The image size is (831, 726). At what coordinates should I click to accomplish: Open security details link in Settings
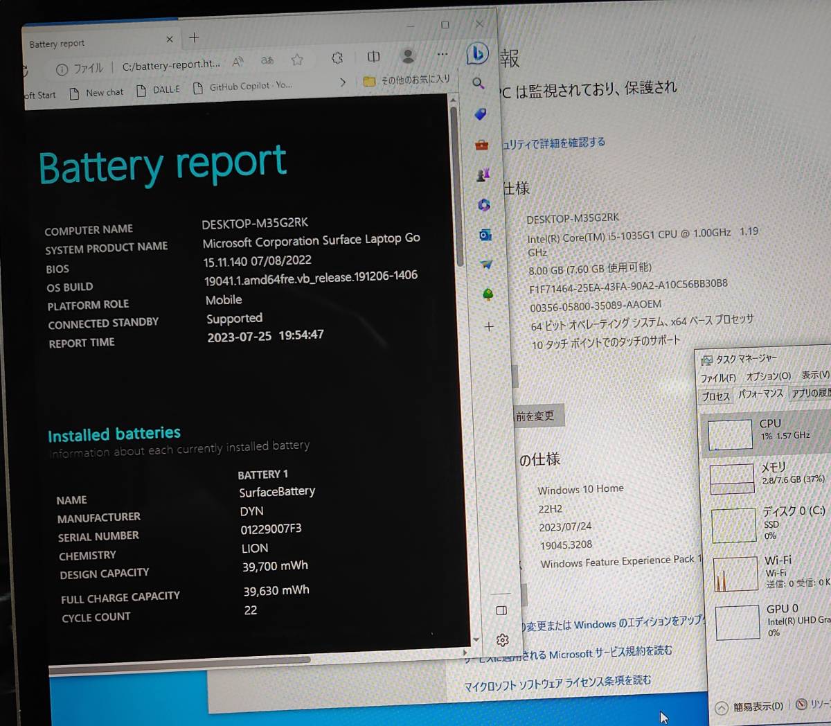553,143
